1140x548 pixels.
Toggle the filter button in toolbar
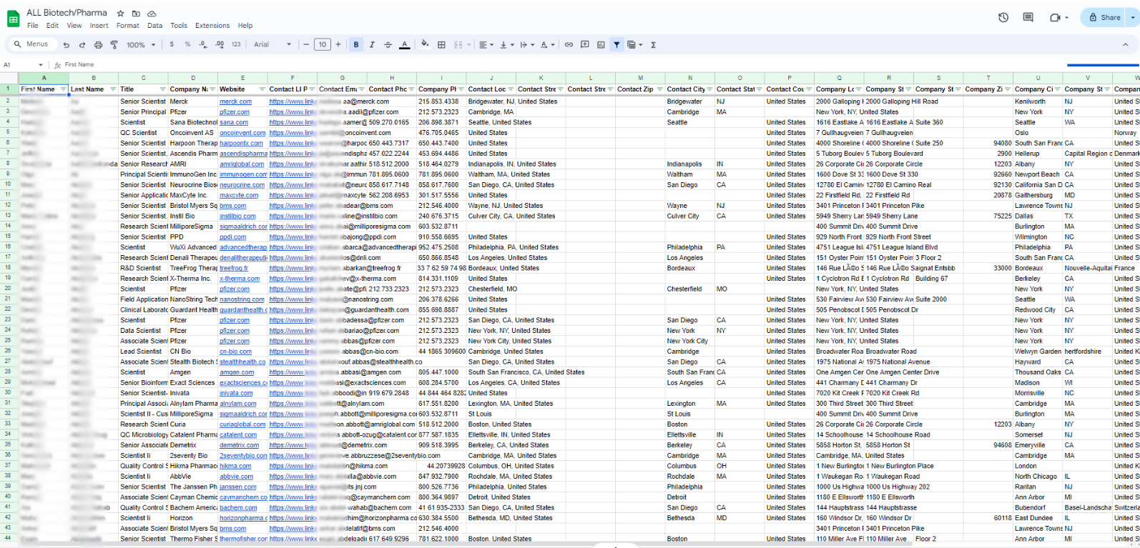(616, 45)
